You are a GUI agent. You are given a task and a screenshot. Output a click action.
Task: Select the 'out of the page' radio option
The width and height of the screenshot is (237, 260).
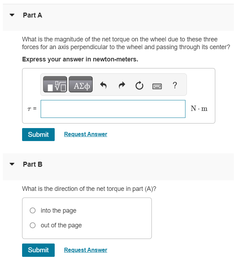coord(33,225)
